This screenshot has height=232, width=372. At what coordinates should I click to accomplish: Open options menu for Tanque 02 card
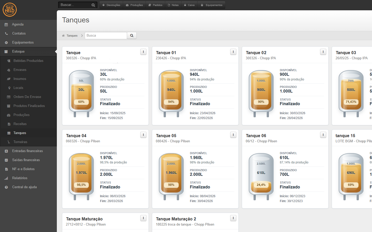tap(323, 52)
